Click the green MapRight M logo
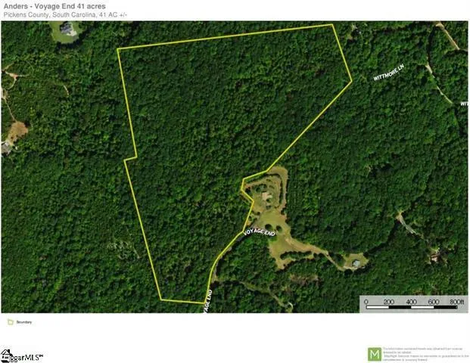The height and width of the screenshot is (363, 470). [x=375, y=355]
